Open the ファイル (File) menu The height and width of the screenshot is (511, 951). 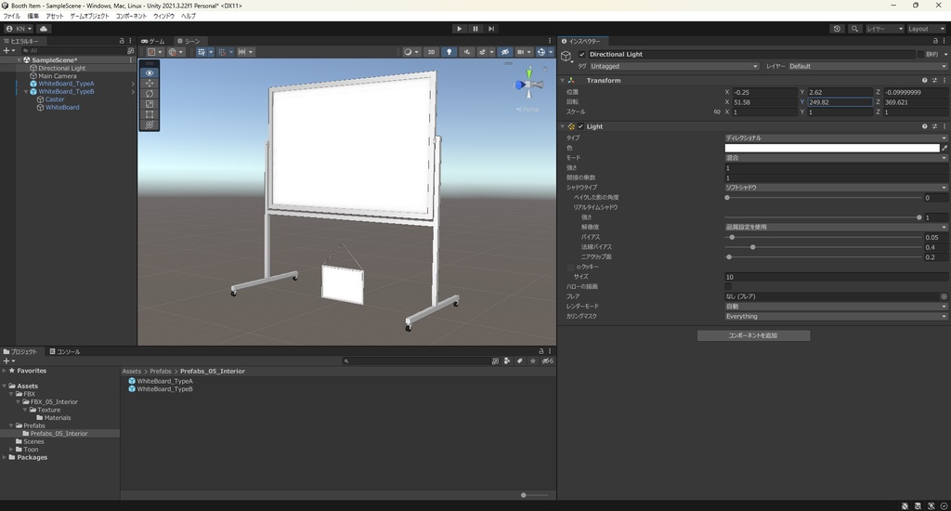[x=11, y=16]
